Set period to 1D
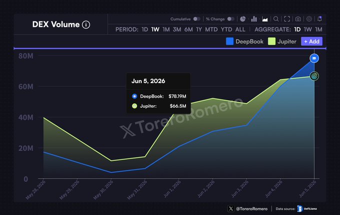Image resolution: width=340 pixels, height=215 pixels. pos(145,29)
